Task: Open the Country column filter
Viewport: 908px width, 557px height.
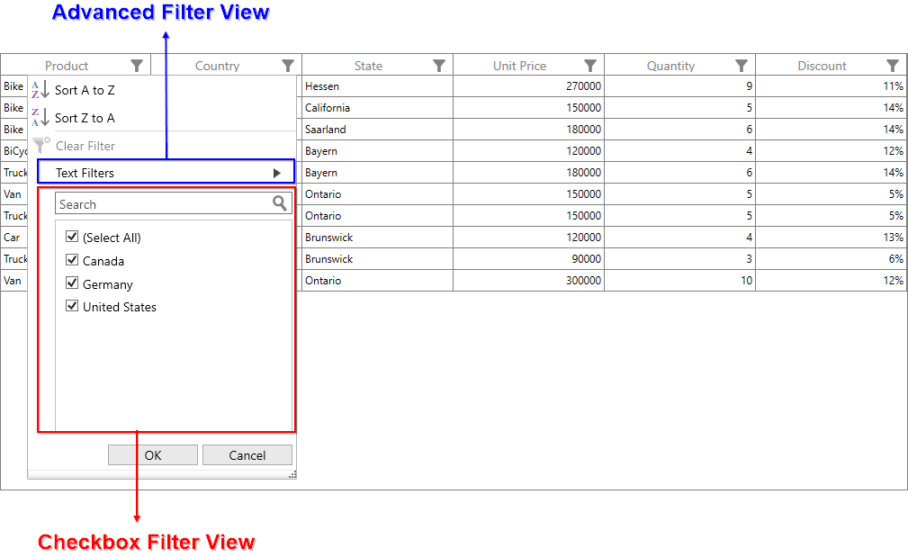Action: click(x=287, y=65)
